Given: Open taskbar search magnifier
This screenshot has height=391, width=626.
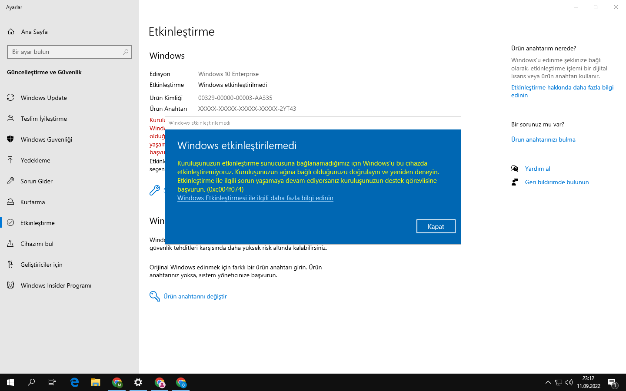Looking at the screenshot, I should (31, 382).
